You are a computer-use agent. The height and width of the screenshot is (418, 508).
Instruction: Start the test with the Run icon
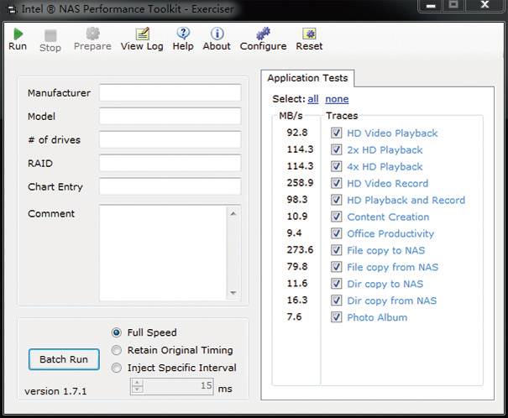point(18,34)
